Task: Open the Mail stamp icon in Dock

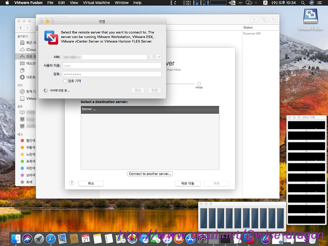Action: [62, 239]
